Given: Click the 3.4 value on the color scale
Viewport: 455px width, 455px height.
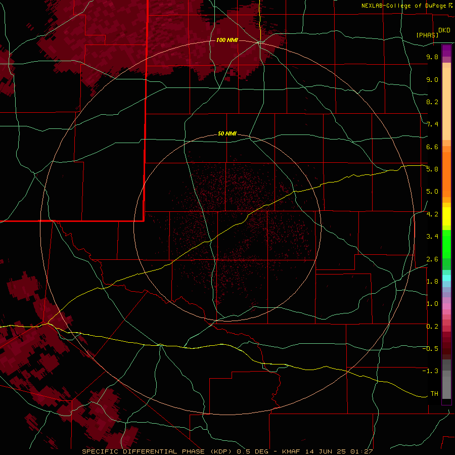Looking at the screenshot, I should coord(432,237).
